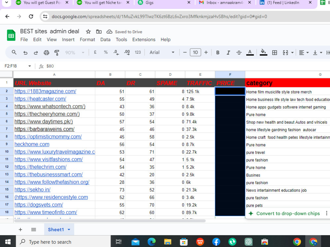Increase decimal places
Screen dimensions: 330x247
[127, 52]
